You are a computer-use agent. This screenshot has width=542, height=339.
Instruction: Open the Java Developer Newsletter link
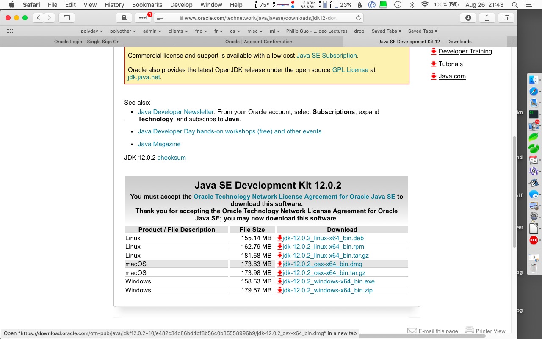176,112
